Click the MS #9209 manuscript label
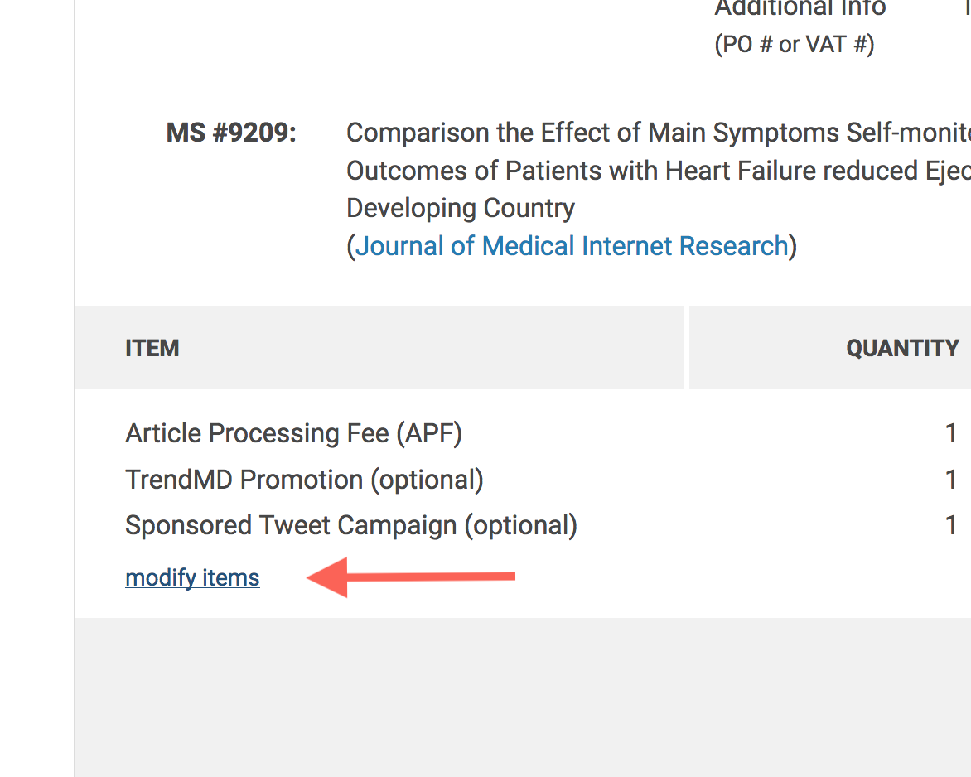 point(231,133)
